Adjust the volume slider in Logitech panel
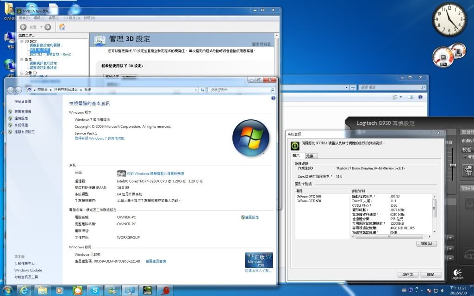The height and width of the screenshot is (296, 474). [453, 166]
